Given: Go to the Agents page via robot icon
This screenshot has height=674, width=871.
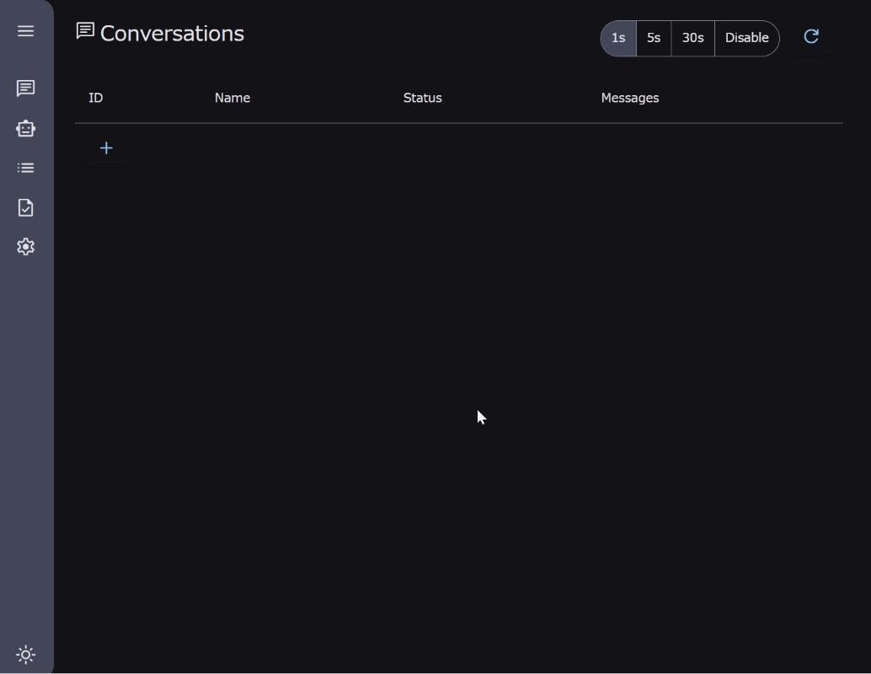Looking at the screenshot, I should click(25, 128).
